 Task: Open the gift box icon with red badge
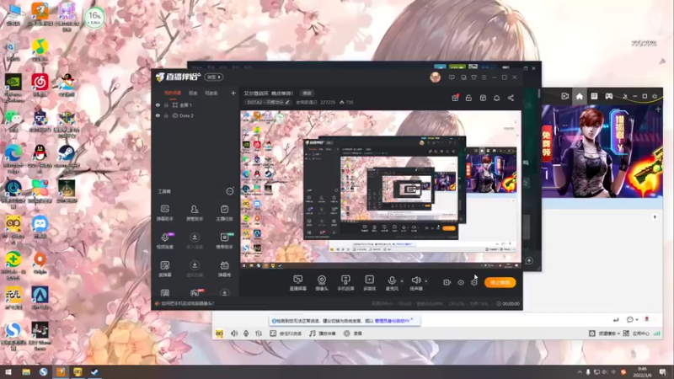click(x=455, y=98)
